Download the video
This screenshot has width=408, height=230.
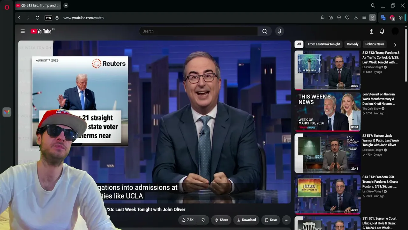click(246, 220)
